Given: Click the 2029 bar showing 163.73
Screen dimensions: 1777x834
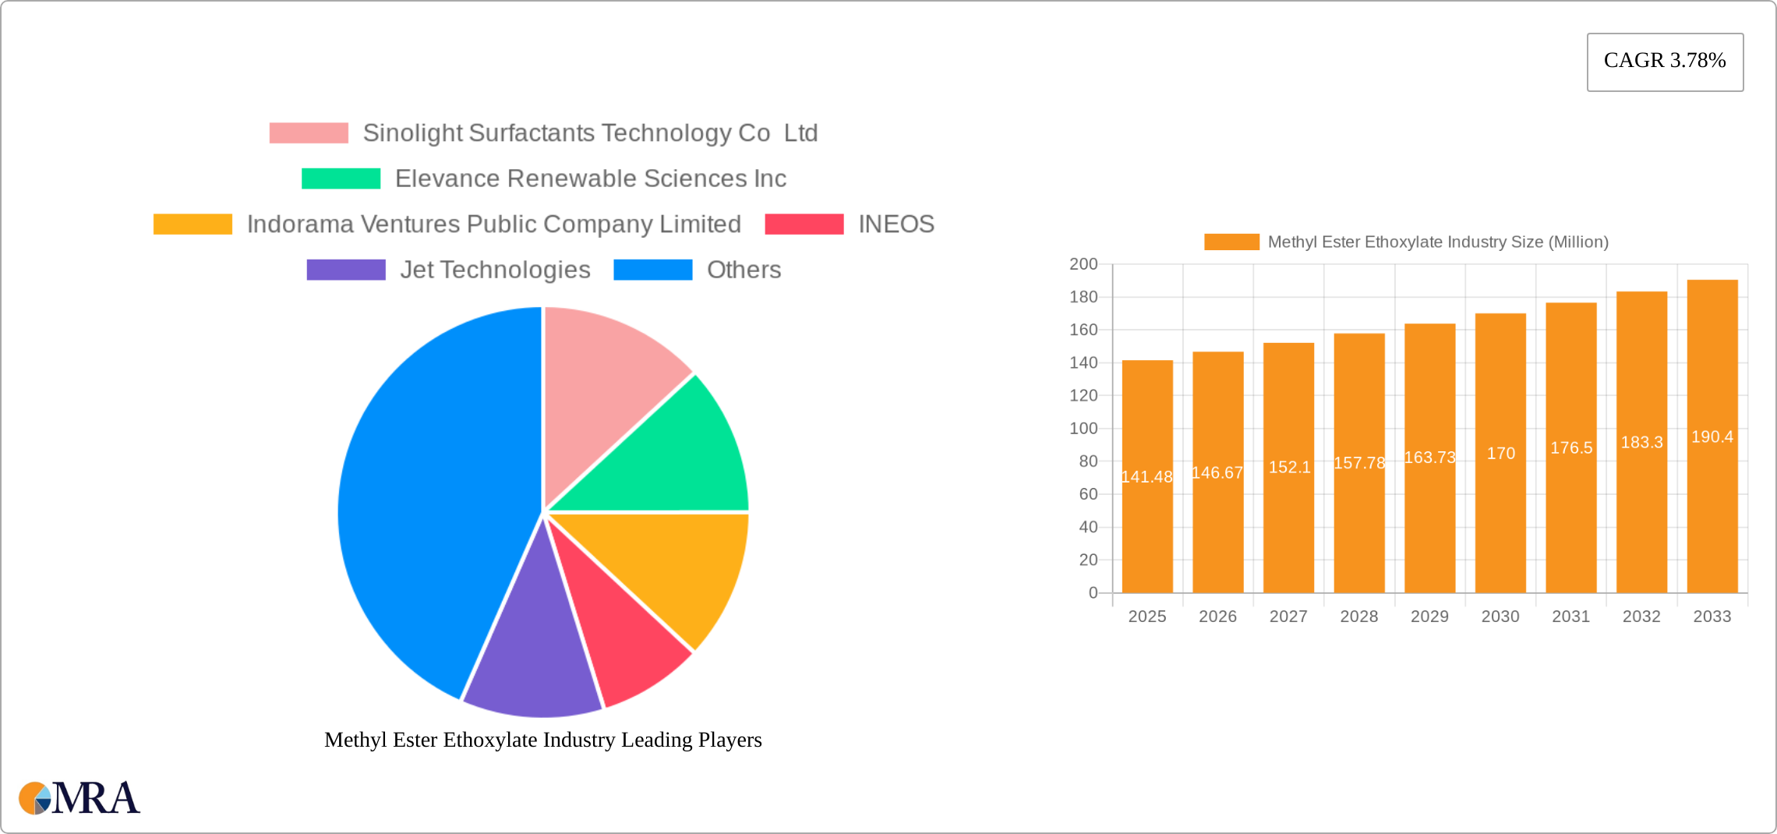Looking at the screenshot, I should (x=1430, y=458).
